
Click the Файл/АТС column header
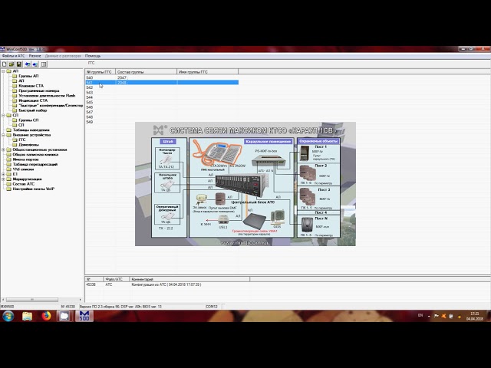coord(116,279)
